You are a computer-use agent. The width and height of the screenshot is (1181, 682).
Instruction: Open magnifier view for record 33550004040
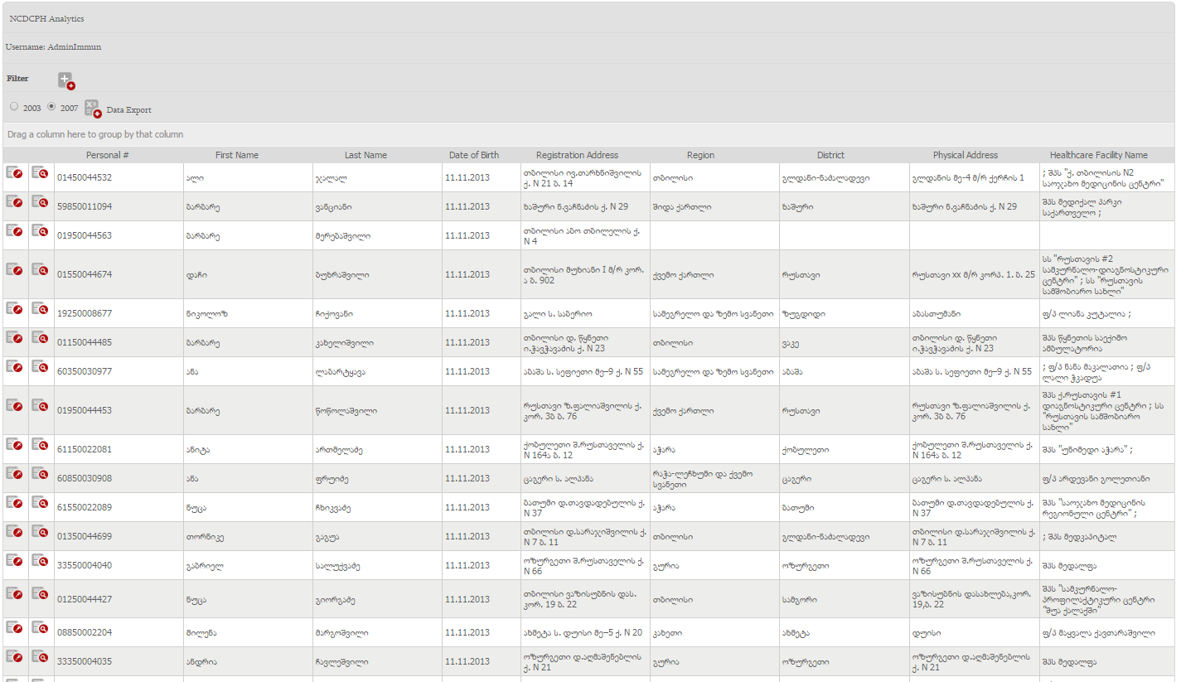pos(40,560)
